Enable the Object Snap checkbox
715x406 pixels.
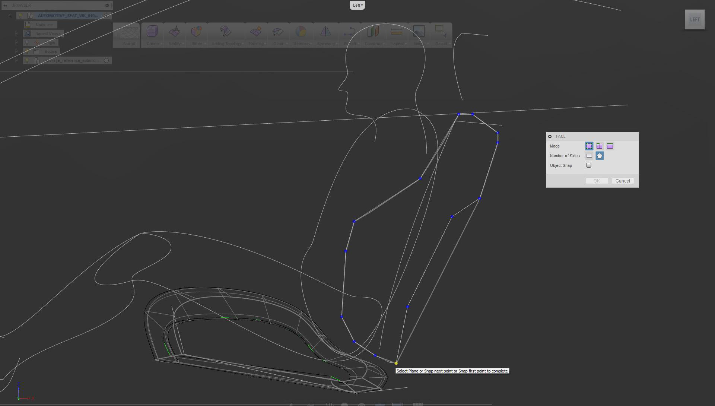click(588, 165)
